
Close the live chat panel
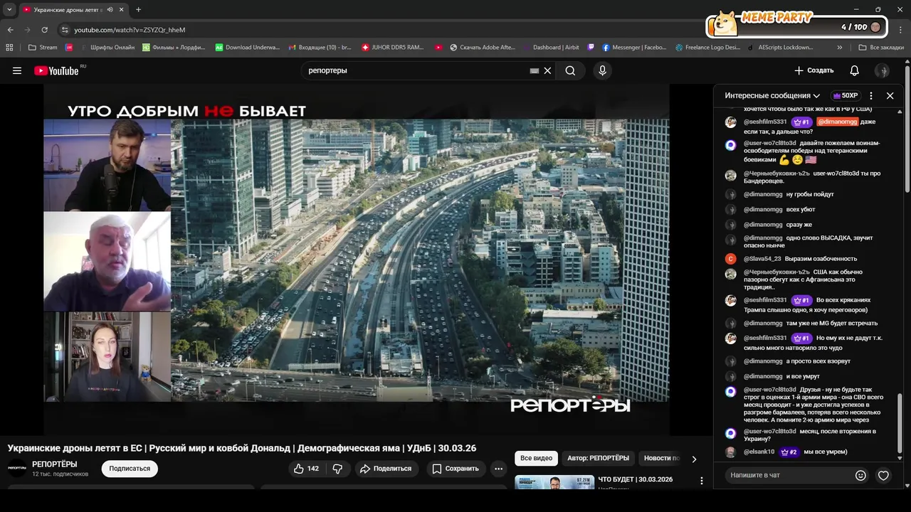click(890, 95)
